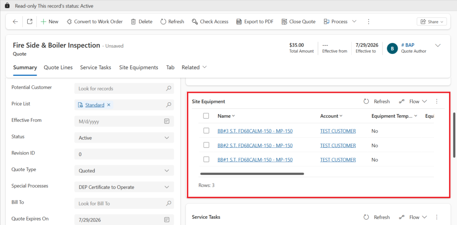This screenshot has height=225, width=457.
Task: Check the BB#2 S.T. row checkbox
Action: point(206,145)
